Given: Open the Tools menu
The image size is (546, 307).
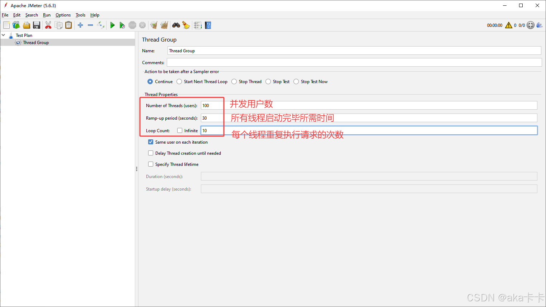Looking at the screenshot, I should click(80, 15).
